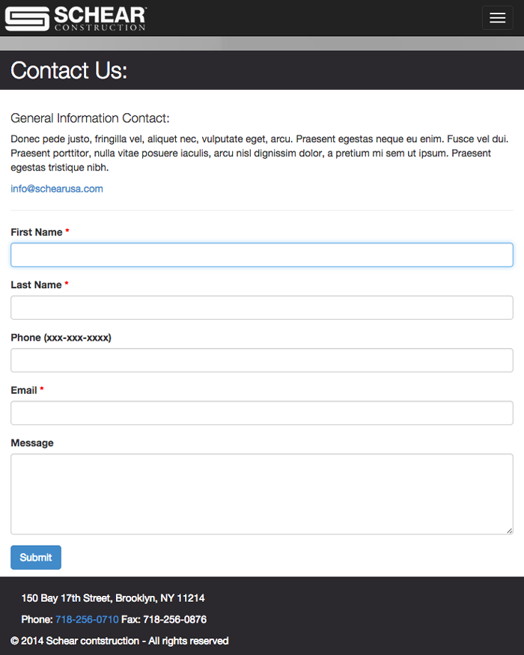The width and height of the screenshot is (524, 655).
Task: Select the Last Name text field
Action: (262, 308)
